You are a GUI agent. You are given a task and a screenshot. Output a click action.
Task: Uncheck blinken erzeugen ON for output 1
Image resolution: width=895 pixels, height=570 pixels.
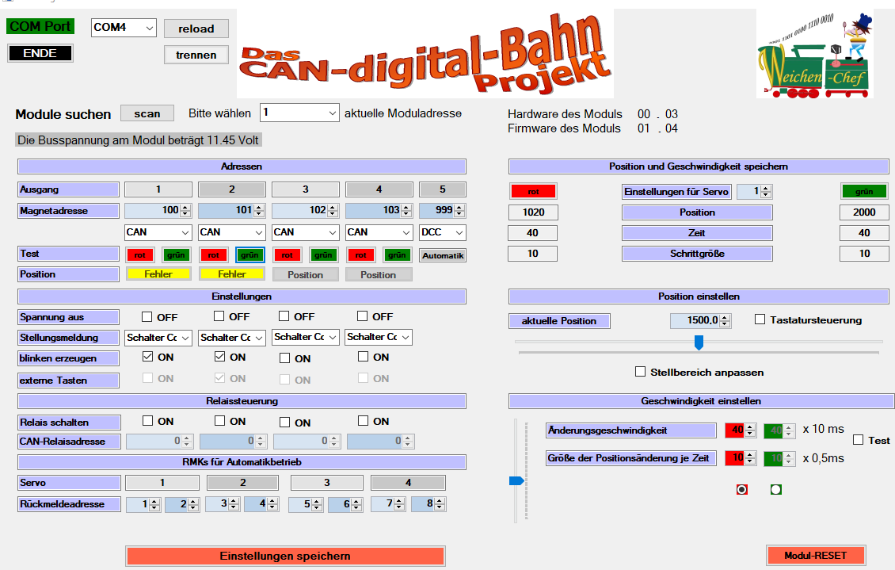[x=147, y=357]
